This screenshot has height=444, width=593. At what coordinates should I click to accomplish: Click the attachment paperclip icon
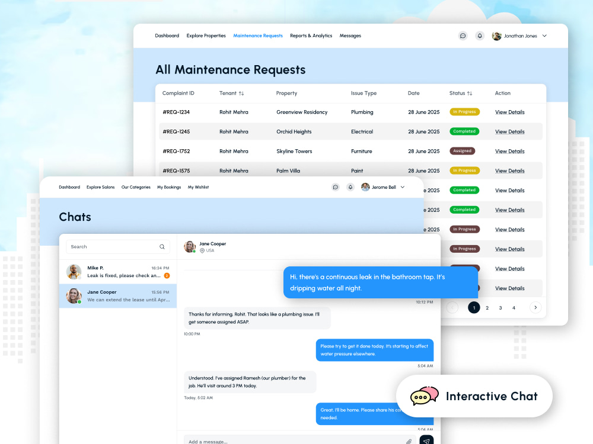pyautogui.click(x=409, y=442)
